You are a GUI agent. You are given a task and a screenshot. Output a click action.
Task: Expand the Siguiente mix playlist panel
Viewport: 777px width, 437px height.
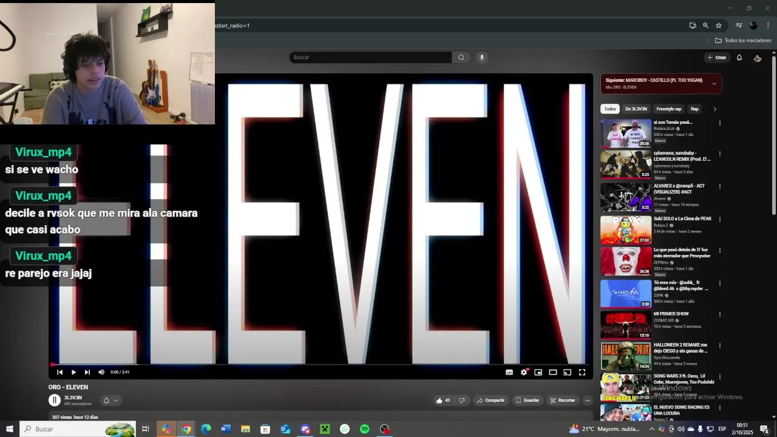(714, 84)
